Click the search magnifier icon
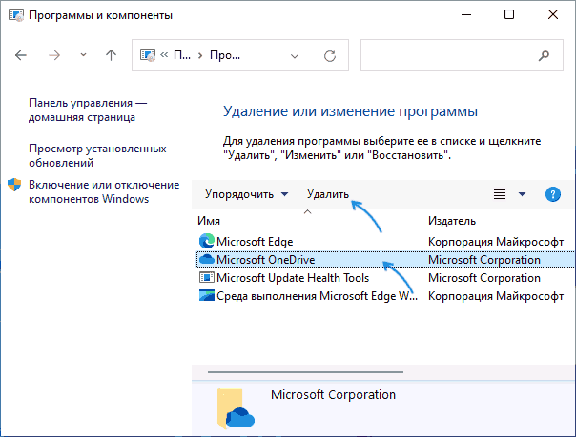Viewport: 576px width, 437px height. click(544, 55)
